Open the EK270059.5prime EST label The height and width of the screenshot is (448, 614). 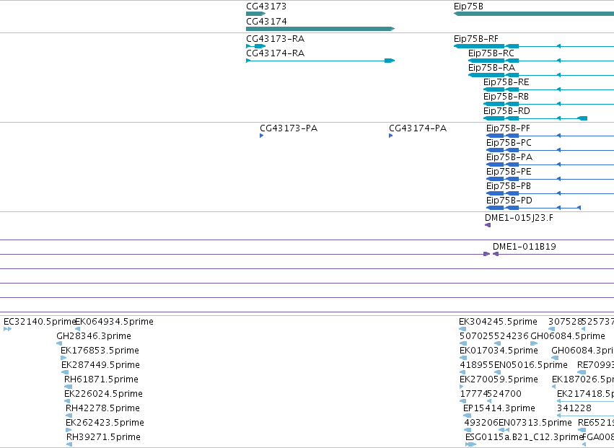click(499, 379)
